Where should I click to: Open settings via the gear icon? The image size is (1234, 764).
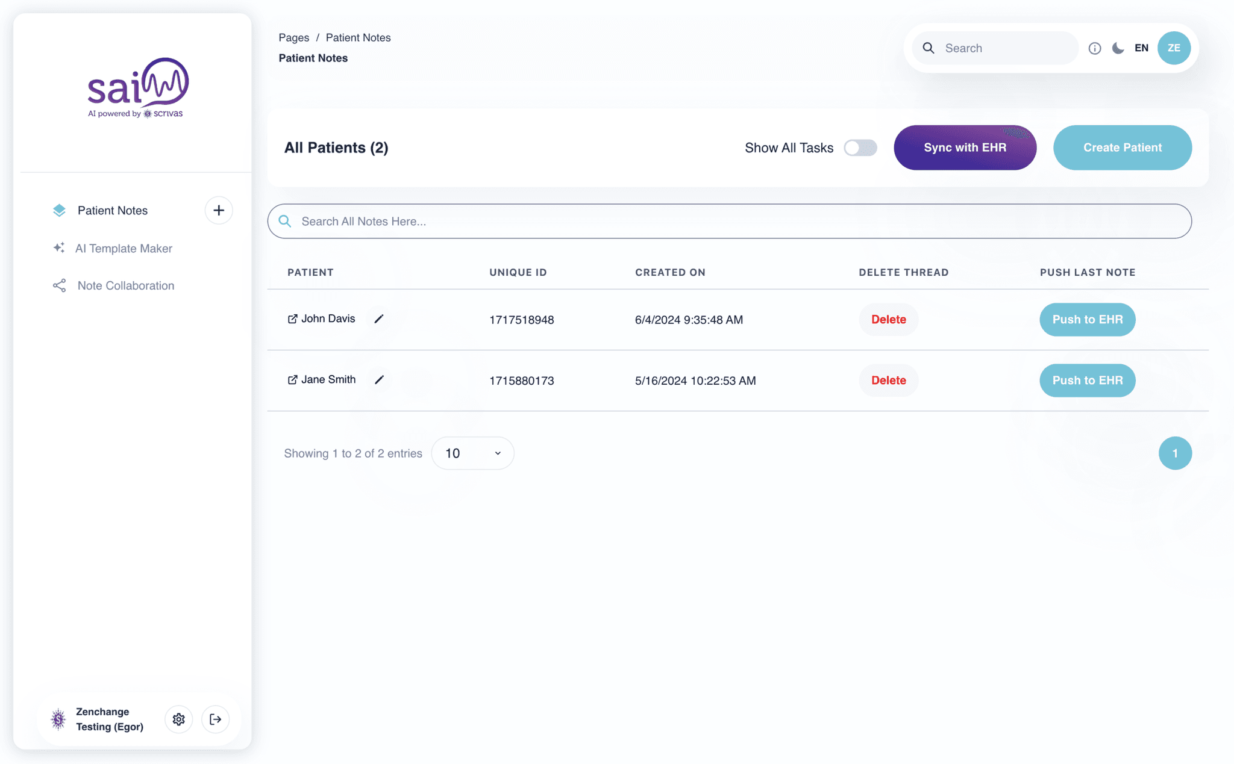178,719
